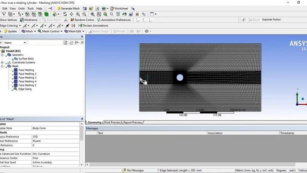Select the Zoom tool

[78, 14]
